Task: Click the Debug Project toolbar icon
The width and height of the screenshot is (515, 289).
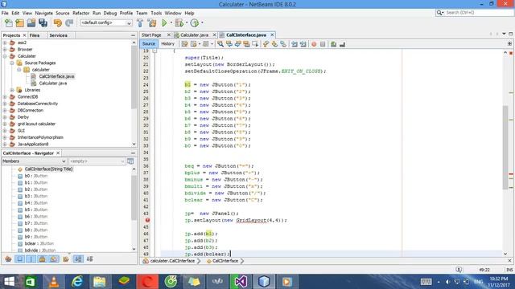Action: [x=179, y=23]
